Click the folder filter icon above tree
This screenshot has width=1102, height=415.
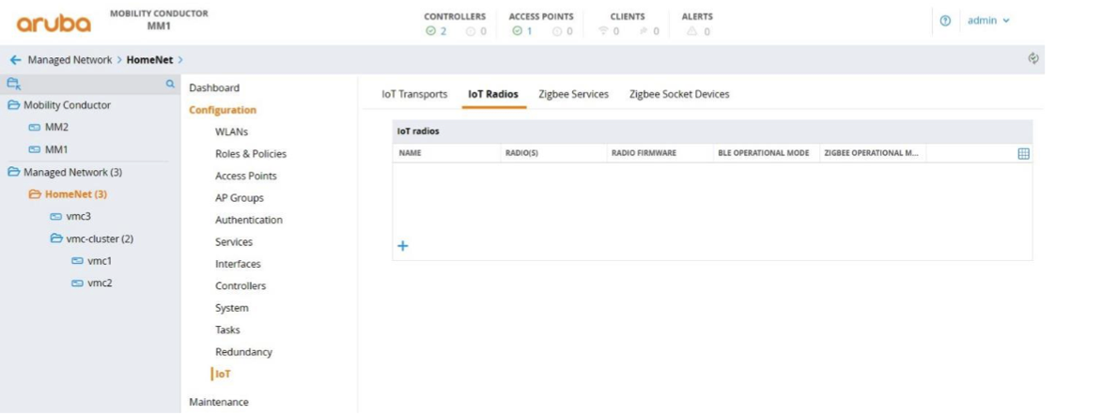coord(14,84)
